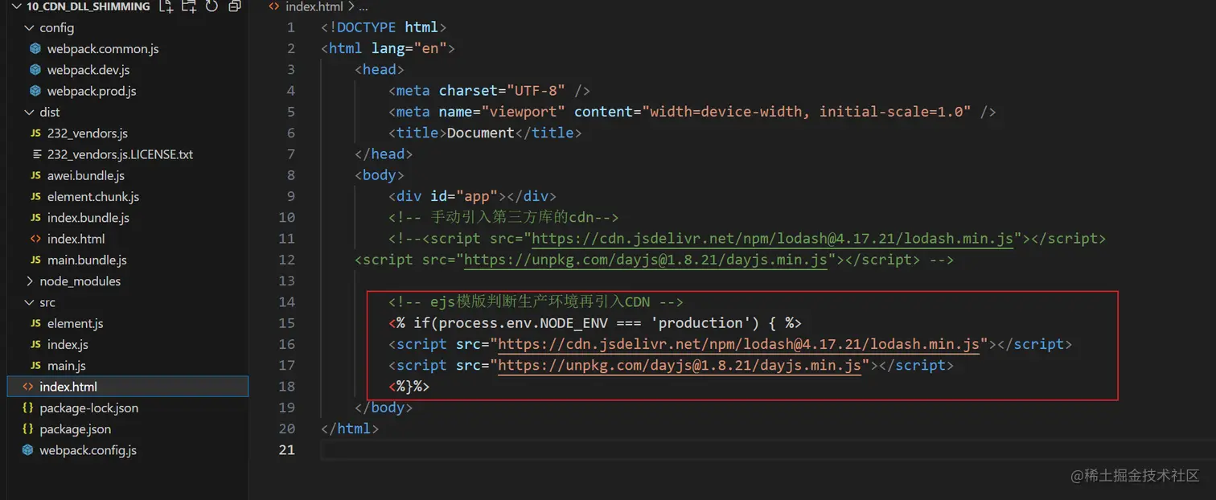Click the JS icon of 232_vendors.js
Viewport: 1216px width, 500px height.
tap(35, 133)
